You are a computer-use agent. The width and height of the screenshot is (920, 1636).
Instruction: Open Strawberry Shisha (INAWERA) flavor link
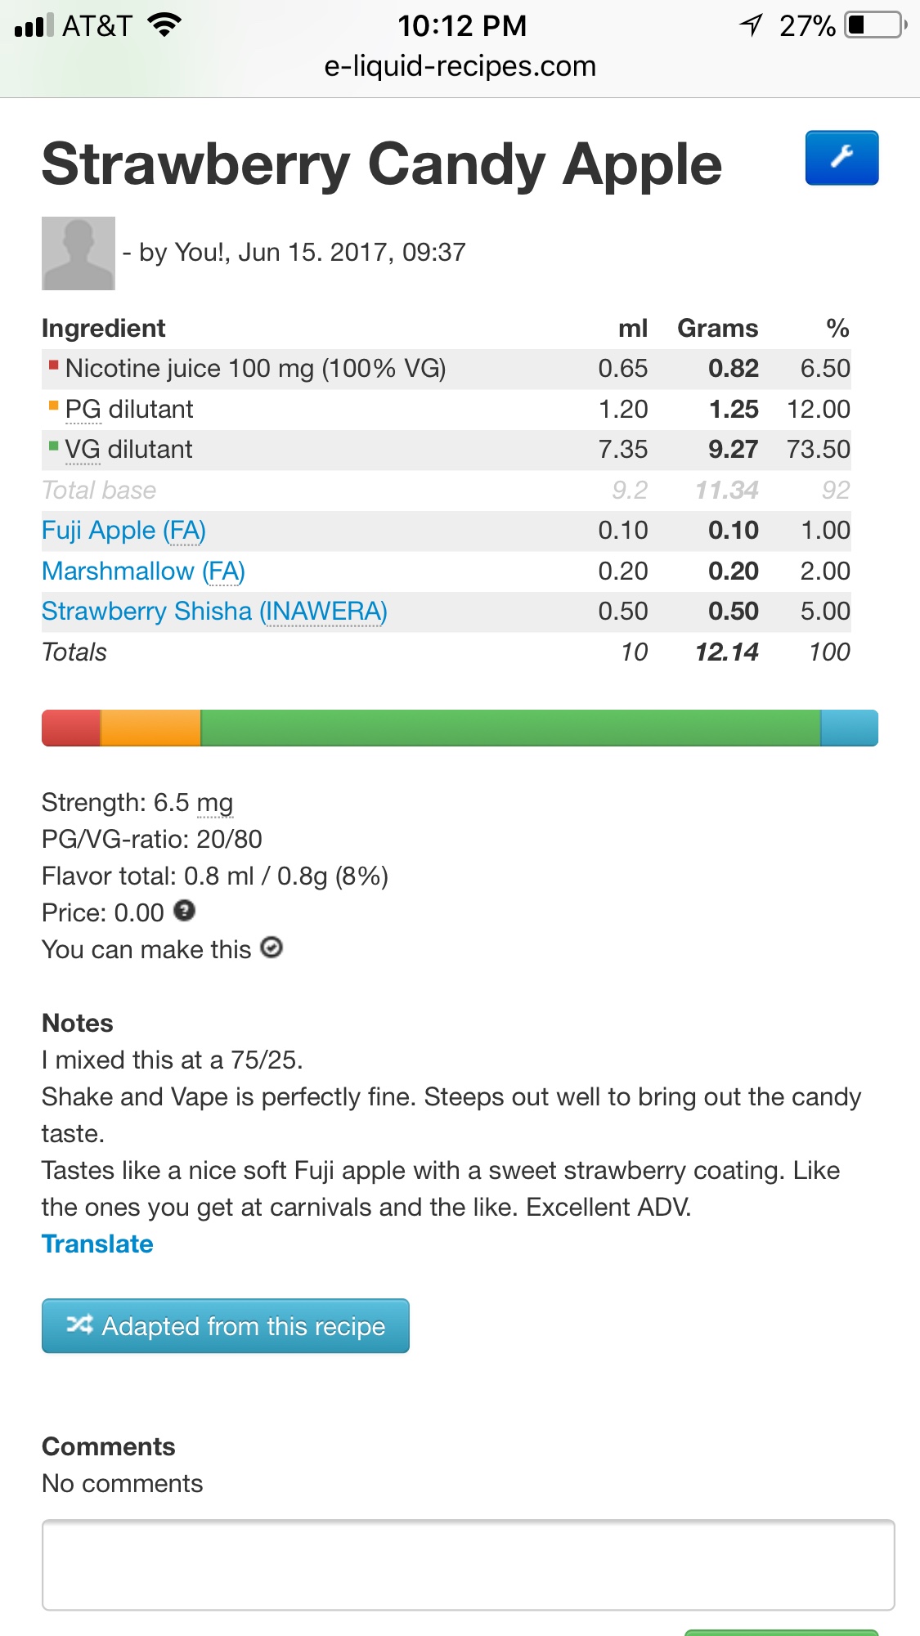tap(214, 612)
